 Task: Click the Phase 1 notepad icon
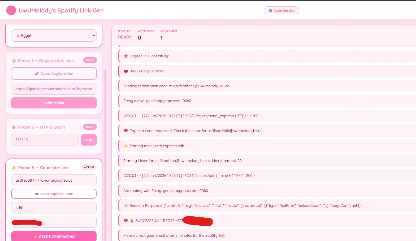pos(14,61)
